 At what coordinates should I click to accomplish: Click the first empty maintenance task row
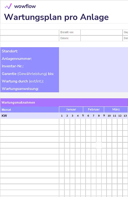(x=30, y=122)
